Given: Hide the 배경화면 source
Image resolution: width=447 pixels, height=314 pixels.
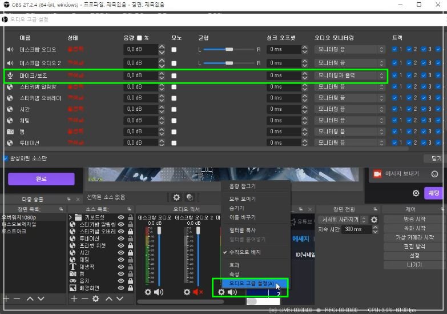Looking at the screenshot, I should pos(121,288).
